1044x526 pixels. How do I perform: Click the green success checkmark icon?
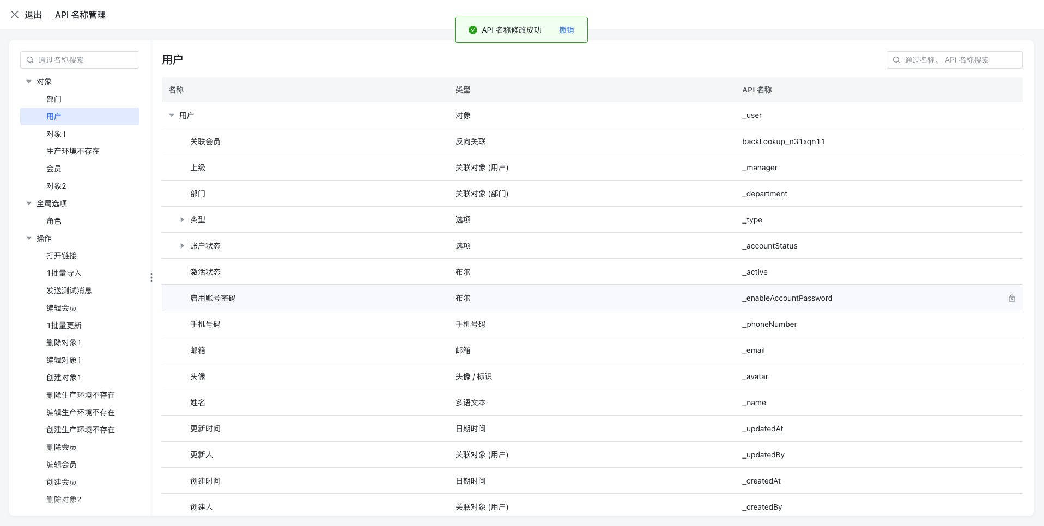point(472,30)
